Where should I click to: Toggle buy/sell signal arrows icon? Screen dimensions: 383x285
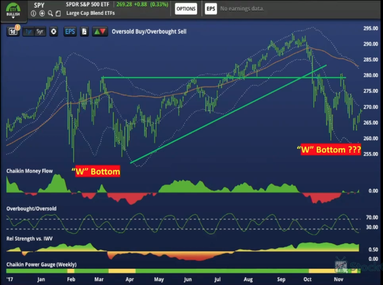pos(100,32)
